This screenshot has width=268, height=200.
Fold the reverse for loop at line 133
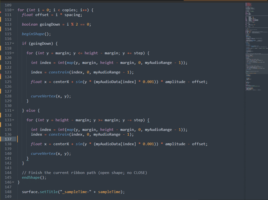click(x=13, y=120)
